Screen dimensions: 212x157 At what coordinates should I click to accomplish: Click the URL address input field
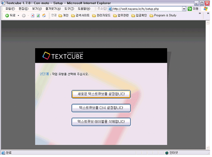(147, 9)
